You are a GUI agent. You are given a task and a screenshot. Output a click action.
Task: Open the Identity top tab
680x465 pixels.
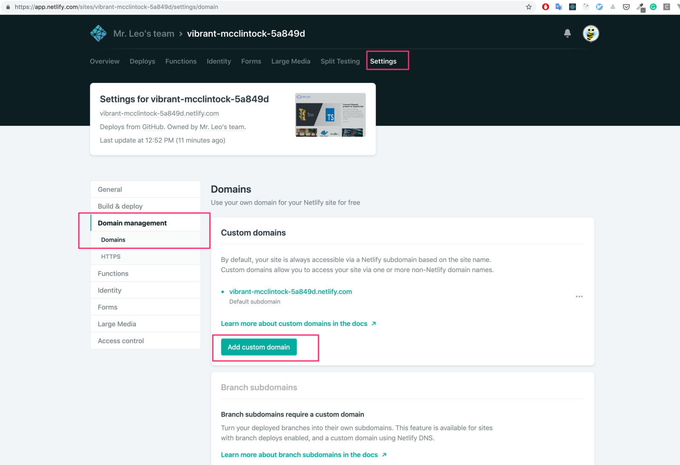pos(219,61)
